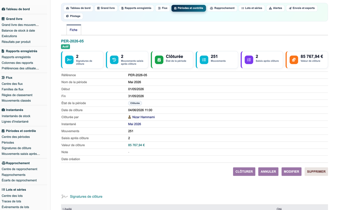This screenshot has height=210, width=339.
Task: Switch to the Flux top navigation tab
Action: 163,8
